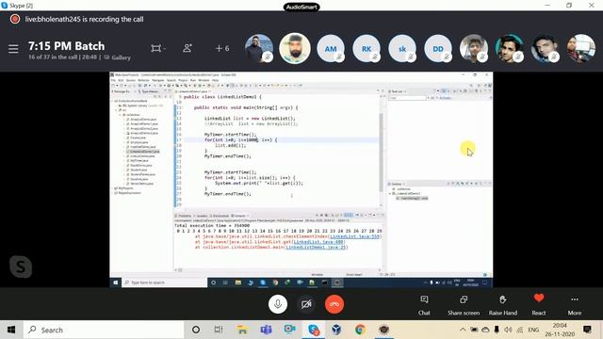Toggle the microphone mute button

[278, 304]
